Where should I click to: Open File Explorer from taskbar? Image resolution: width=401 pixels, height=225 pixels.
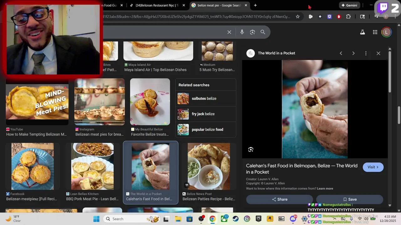[178, 219]
